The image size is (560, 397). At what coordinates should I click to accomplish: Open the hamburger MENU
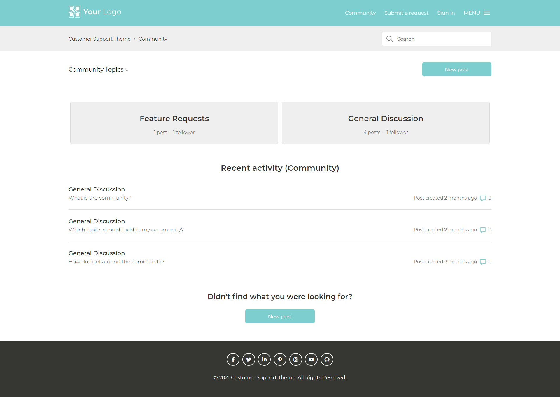point(477,13)
